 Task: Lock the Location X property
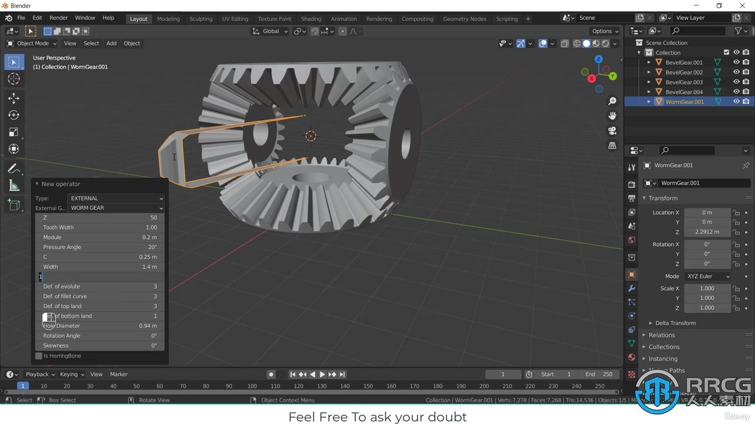pos(736,212)
